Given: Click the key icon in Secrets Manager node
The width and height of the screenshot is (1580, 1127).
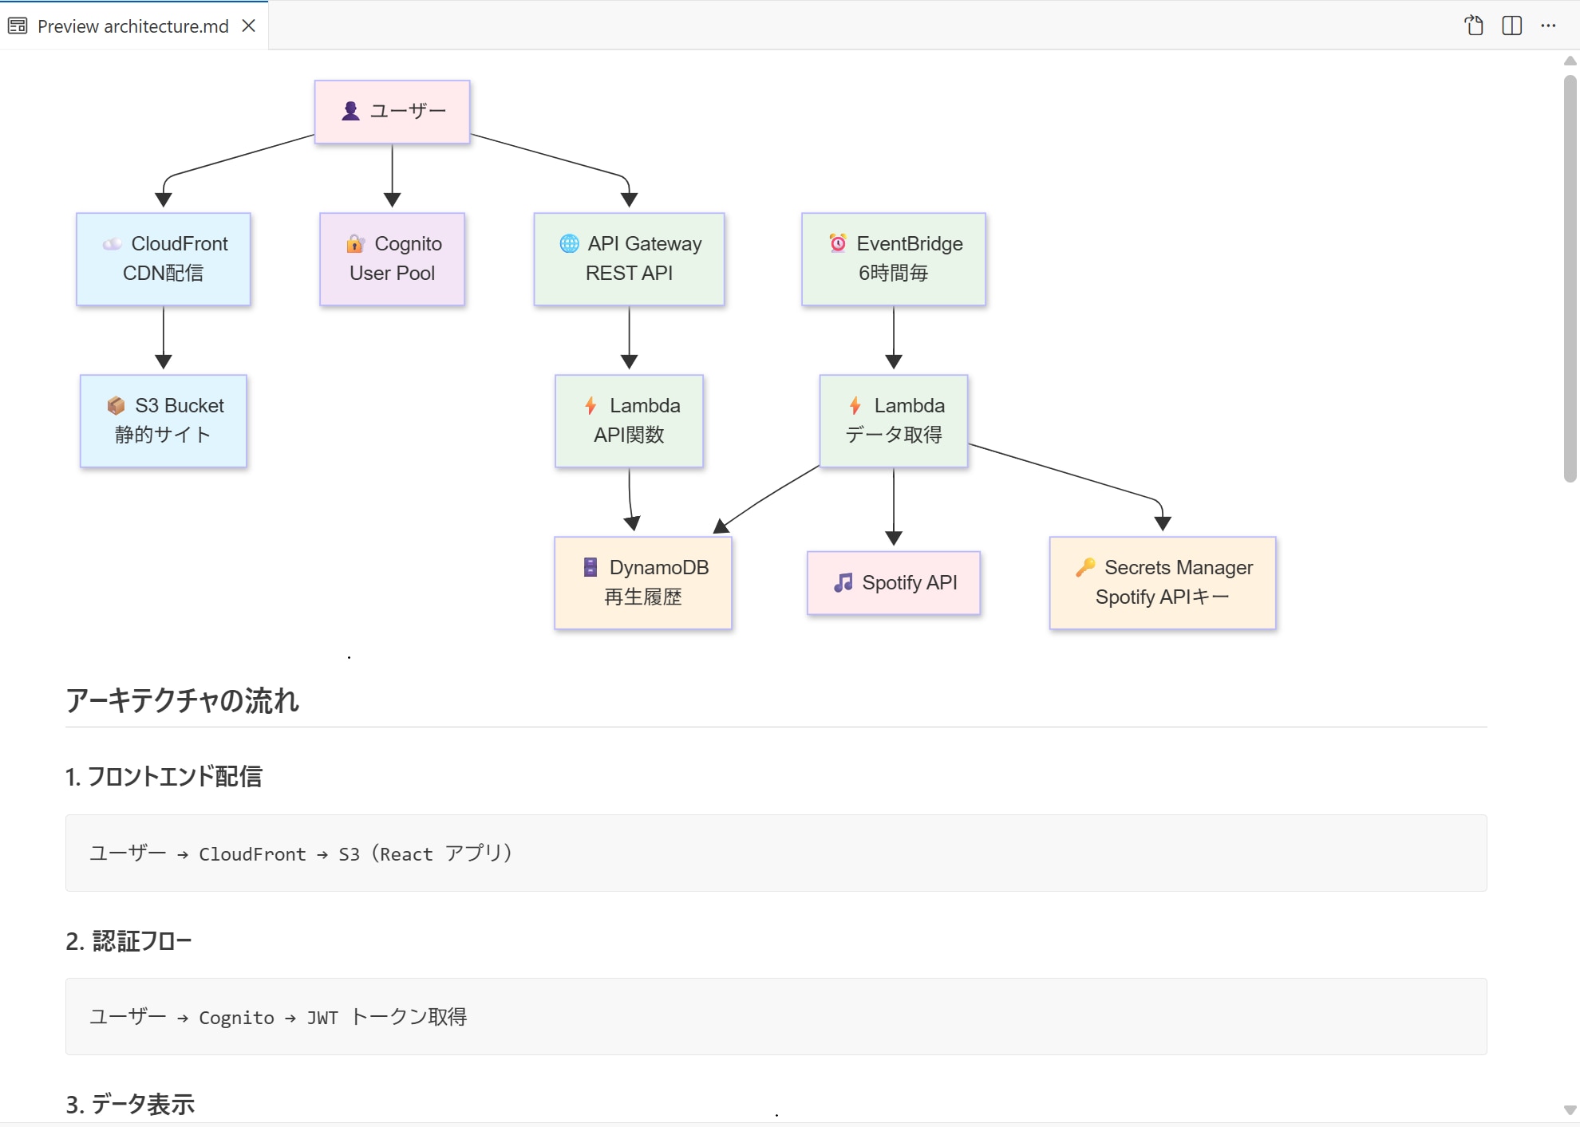Looking at the screenshot, I should [1085, 567].
